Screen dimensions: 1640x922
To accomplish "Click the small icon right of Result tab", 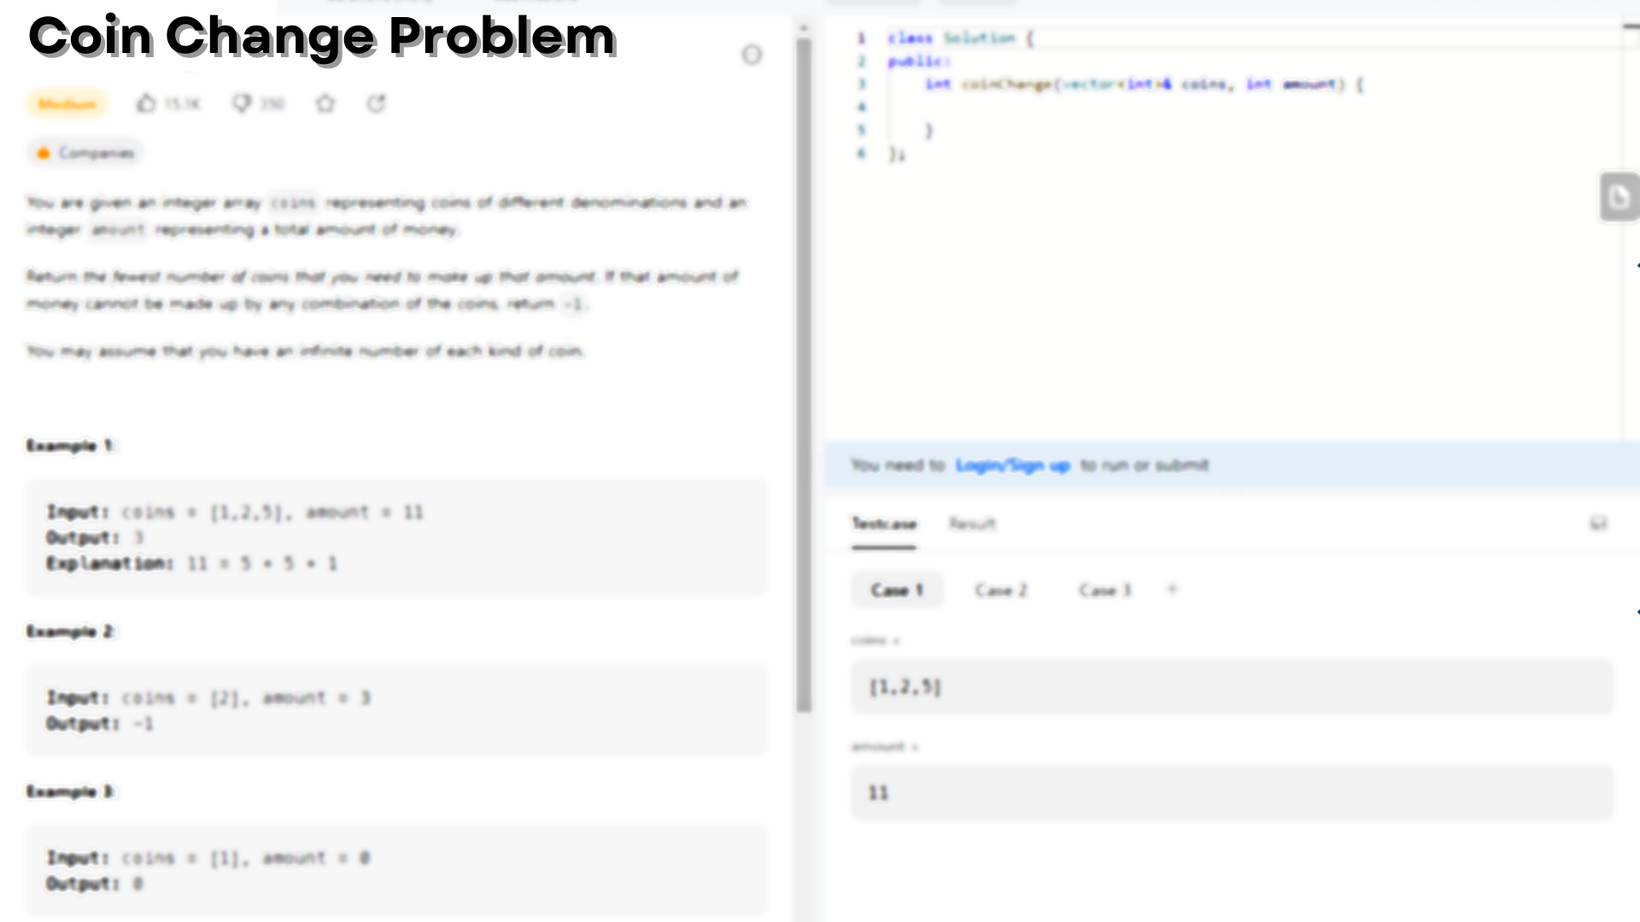I will click(x=1598, y=523).
